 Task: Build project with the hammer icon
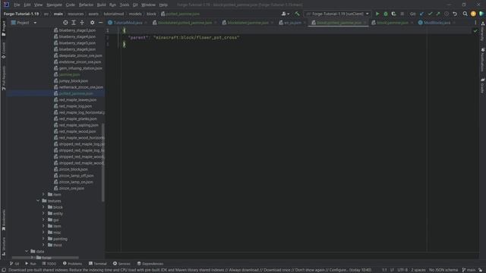point(297,14)
